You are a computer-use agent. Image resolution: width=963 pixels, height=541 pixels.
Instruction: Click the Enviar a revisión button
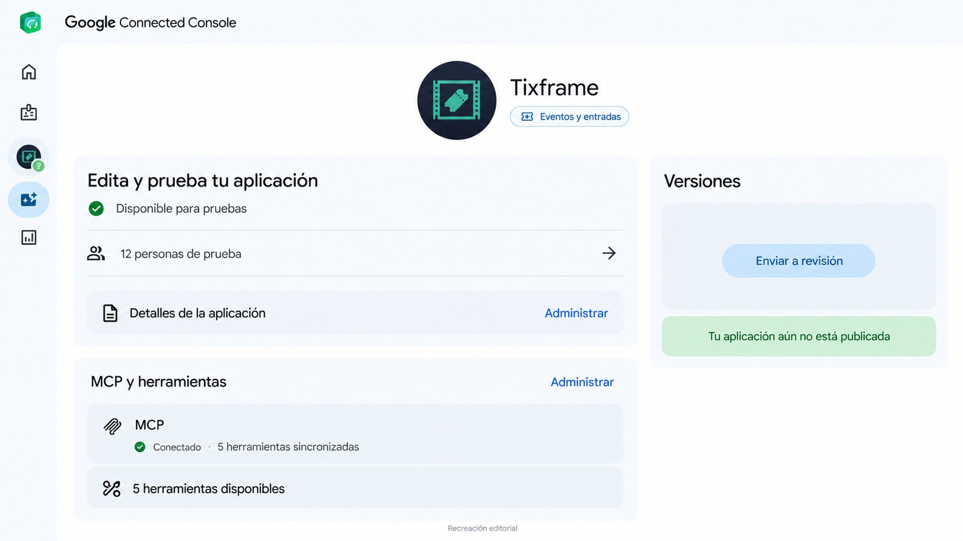coord(799,260)
